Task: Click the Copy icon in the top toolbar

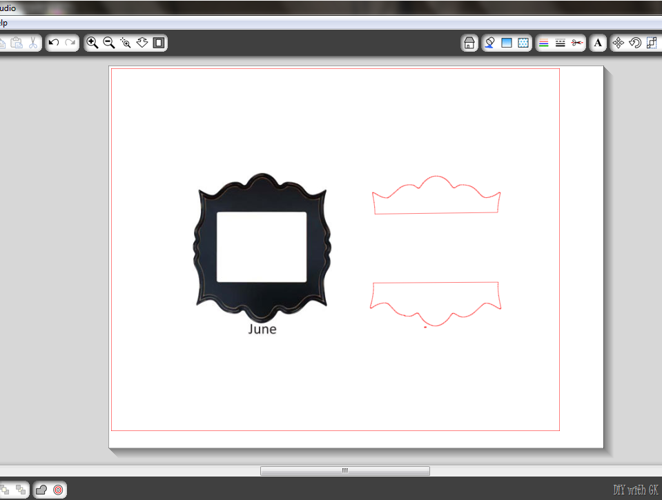Action: pyautogui.click(x=2, y=43)
